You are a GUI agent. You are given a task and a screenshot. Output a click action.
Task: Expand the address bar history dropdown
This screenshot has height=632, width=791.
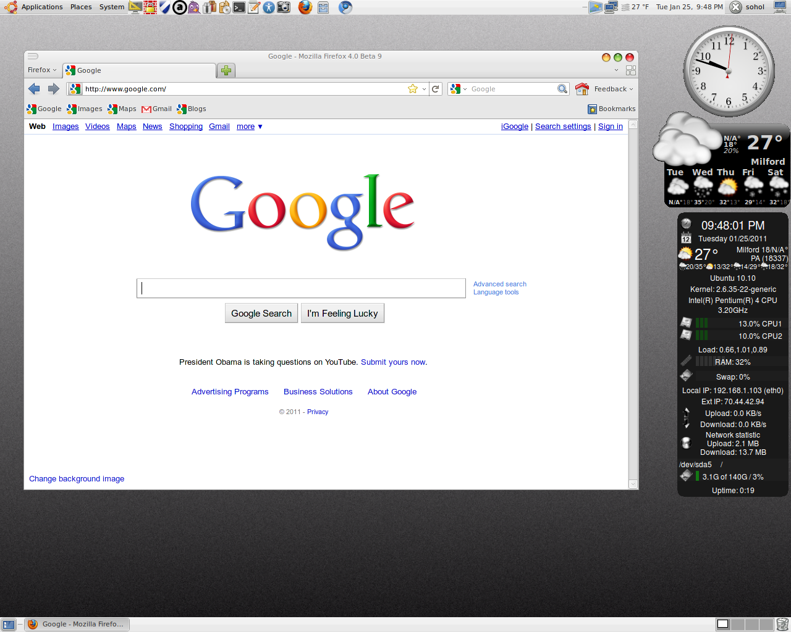[x=424, y=89]
